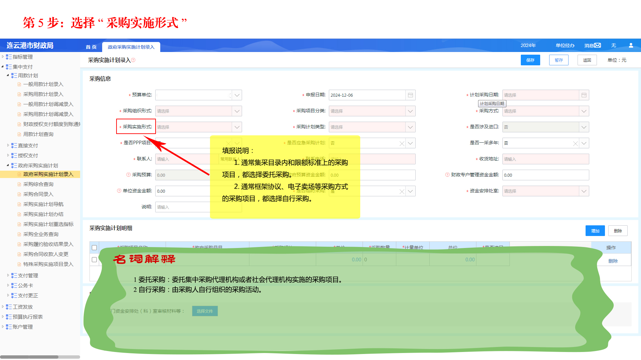Open 采购实施计划导航 in the sidebar
641x360 pixels.
click(43, 204)
